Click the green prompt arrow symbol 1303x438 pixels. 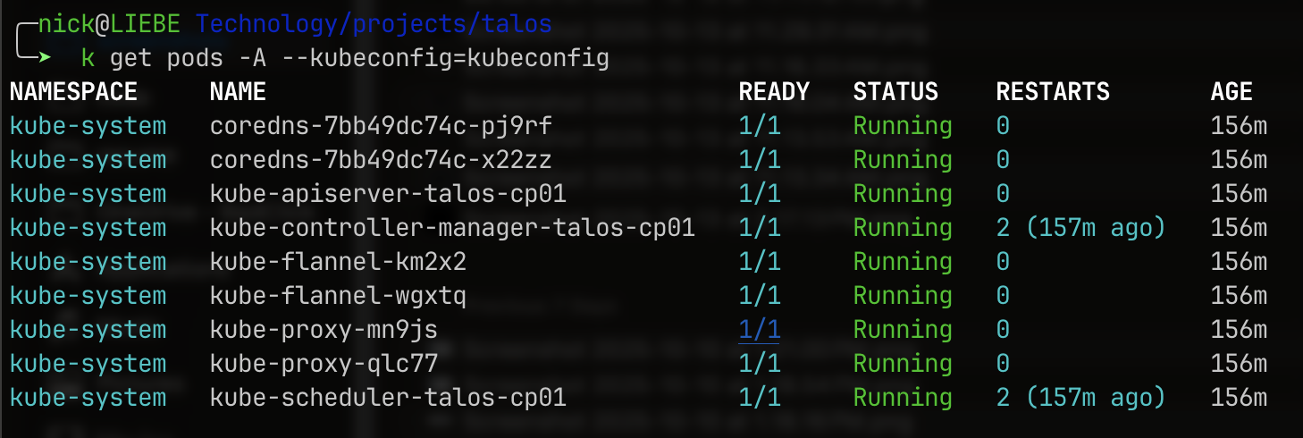click(43, 59)
